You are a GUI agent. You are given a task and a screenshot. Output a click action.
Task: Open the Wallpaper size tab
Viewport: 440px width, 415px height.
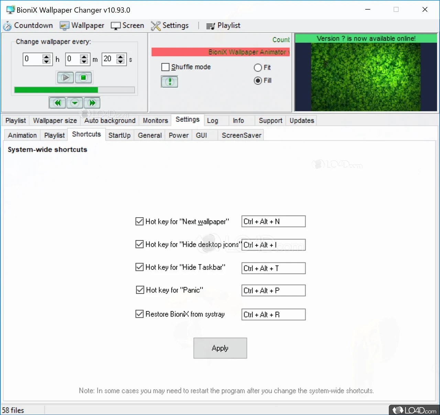point(55,121)
